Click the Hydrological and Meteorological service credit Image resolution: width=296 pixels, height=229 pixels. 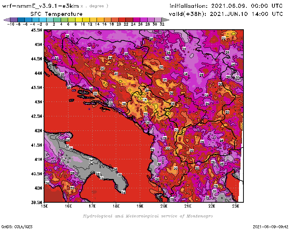(148, 216)
